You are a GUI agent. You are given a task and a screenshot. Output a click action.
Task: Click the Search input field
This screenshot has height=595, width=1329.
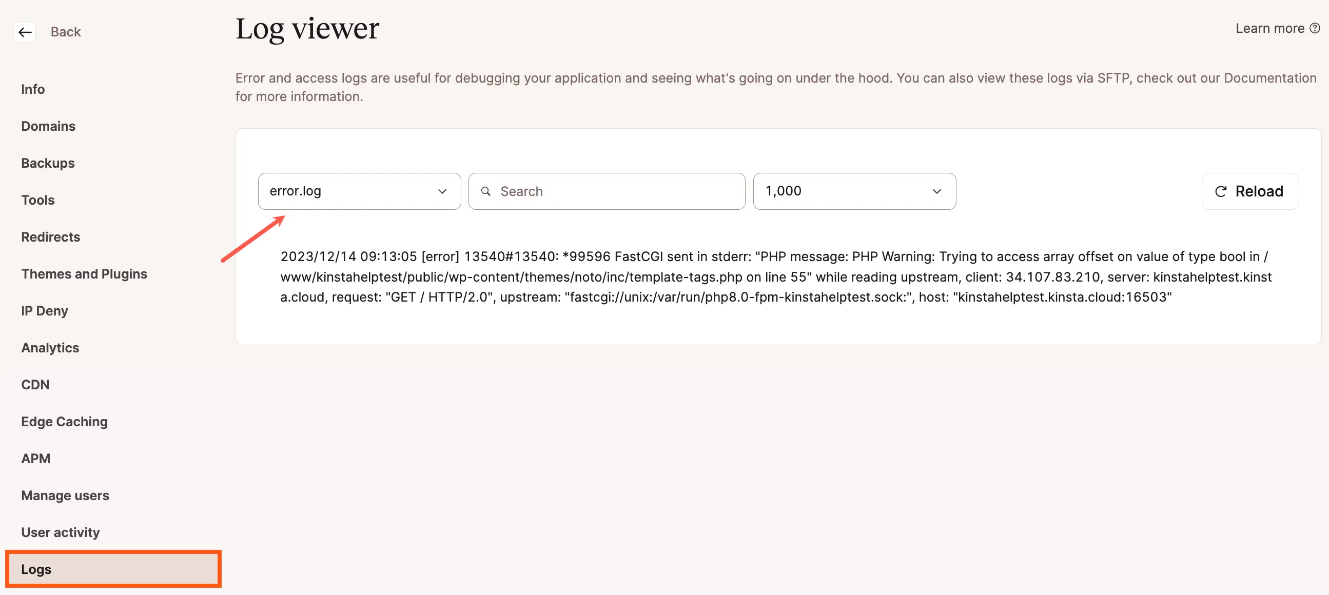607,191
